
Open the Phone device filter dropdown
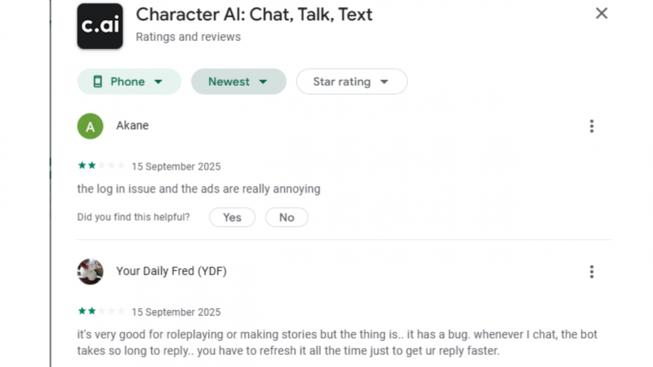129,82
